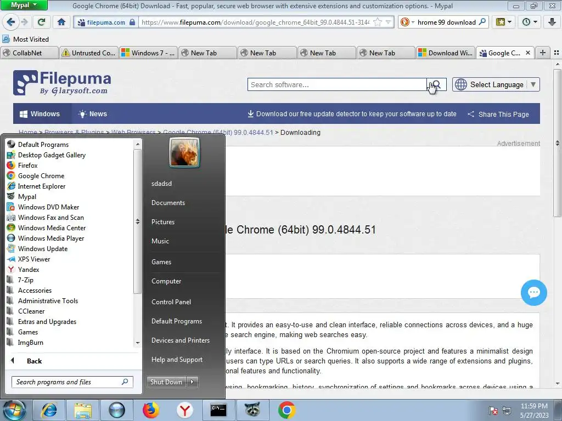The width and height of the screenshot is (562, 421).
Task: Click the DuckDuckGo search engine icon
Action: pos(404,22)
